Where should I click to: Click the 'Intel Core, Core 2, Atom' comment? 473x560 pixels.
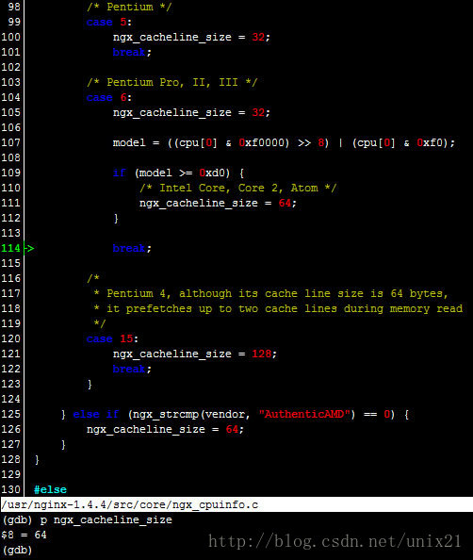[237, 188]
